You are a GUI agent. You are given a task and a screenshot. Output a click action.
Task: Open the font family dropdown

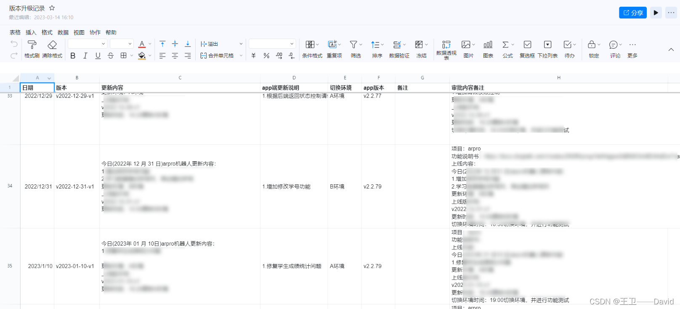(x=87, y=44)
